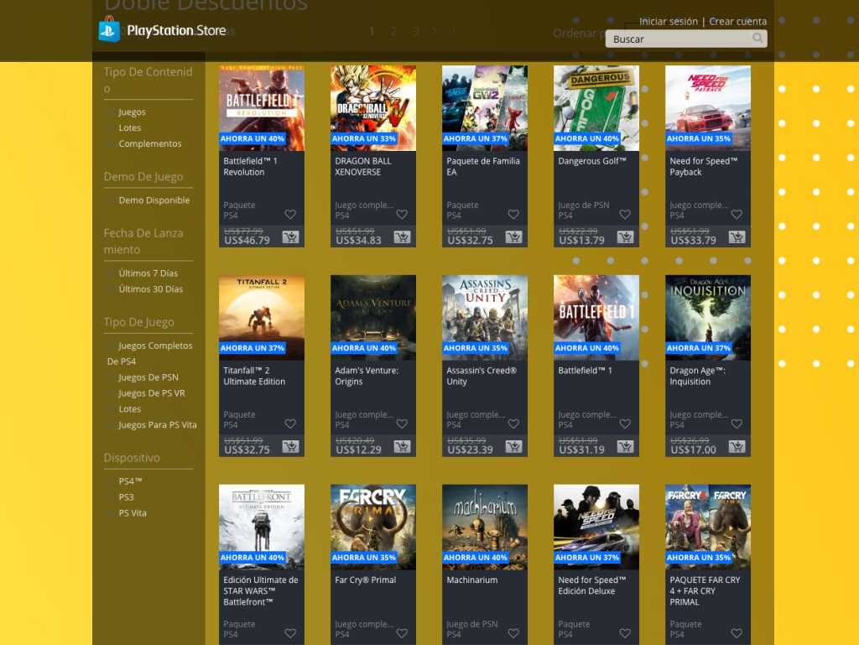
Task: Filter by Juegos Para PS Vita
Action: point(157,425)
